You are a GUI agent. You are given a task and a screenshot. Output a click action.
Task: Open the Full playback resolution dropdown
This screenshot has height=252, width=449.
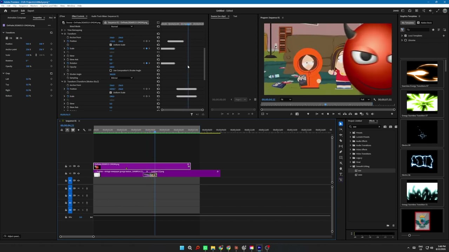(365, 99)
